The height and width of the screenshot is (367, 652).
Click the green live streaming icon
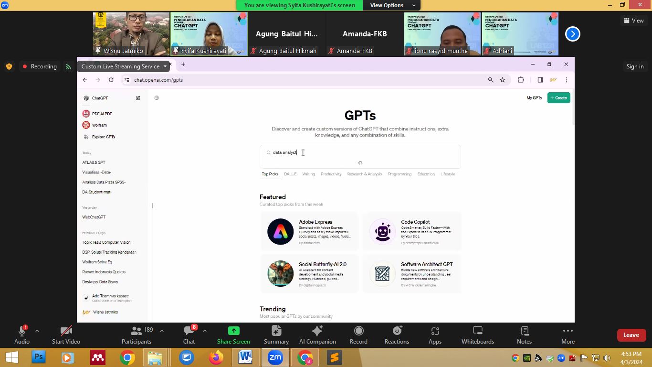(68, 66)
